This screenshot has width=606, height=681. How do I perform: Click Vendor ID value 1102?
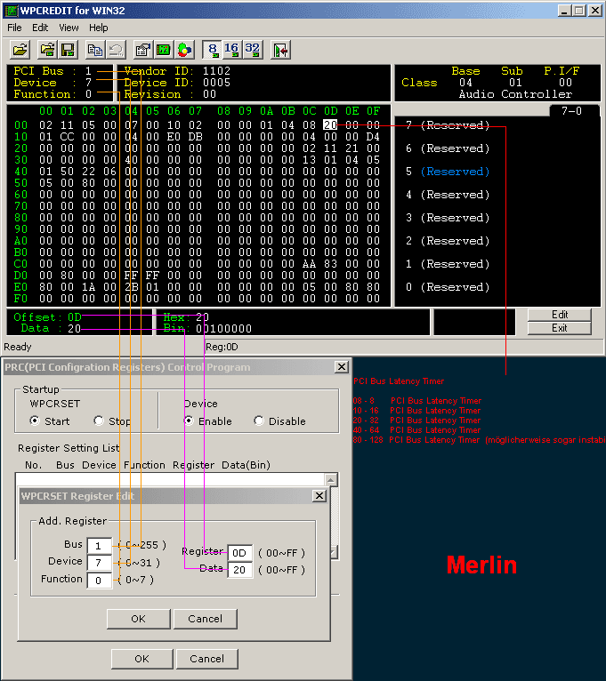coord(216,71)
